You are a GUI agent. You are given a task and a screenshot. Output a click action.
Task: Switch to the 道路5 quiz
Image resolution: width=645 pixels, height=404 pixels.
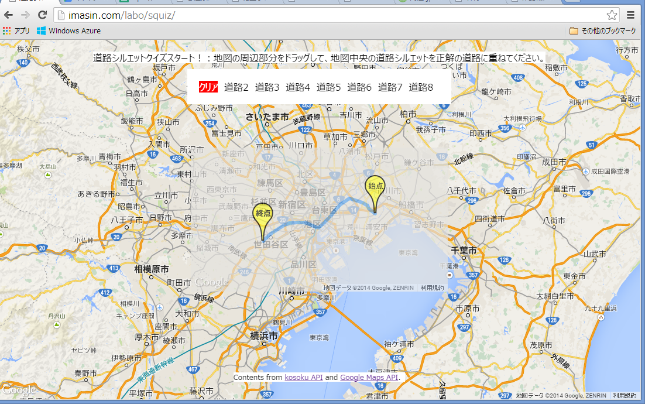point(329,87)
